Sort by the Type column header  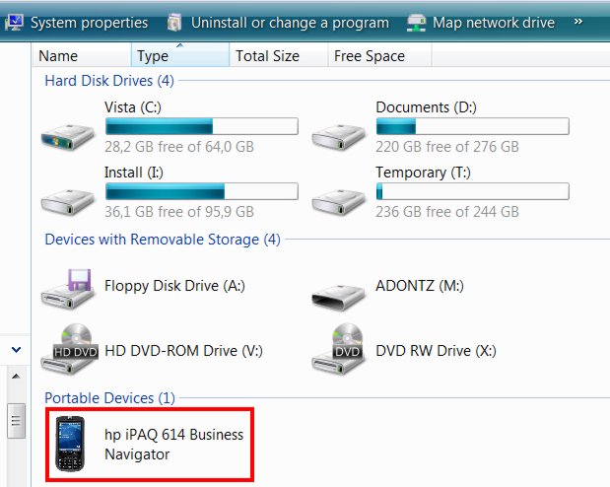click(x=180, y=55)
